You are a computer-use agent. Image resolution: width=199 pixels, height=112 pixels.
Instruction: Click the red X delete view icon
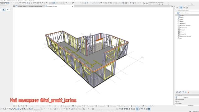pos(188,92)
